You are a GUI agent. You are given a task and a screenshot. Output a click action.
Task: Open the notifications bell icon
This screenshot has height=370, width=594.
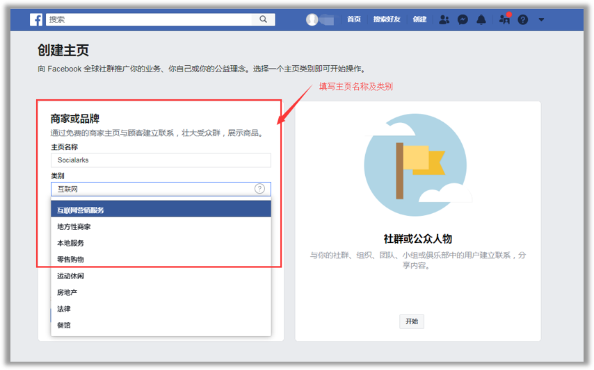pos(481,19)
